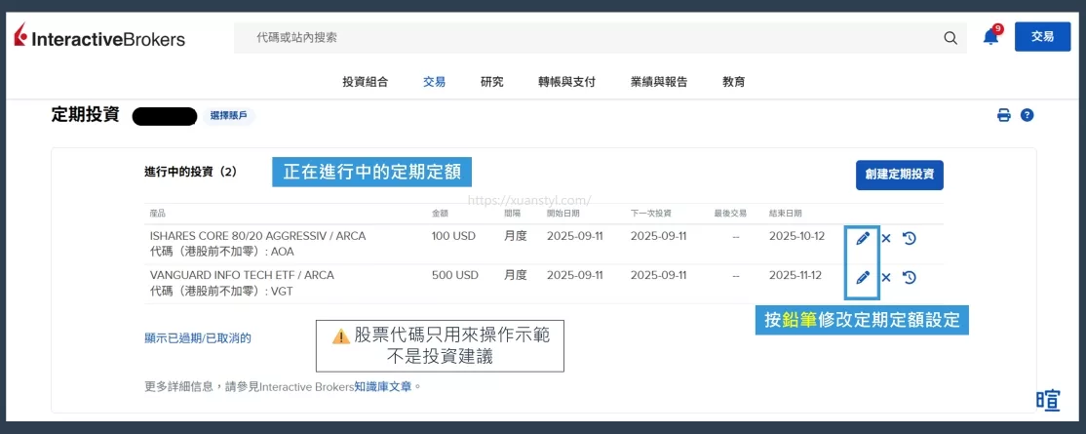Open the 知識庫文章 link
The image size is (1086, 434).
coord(384,386)
